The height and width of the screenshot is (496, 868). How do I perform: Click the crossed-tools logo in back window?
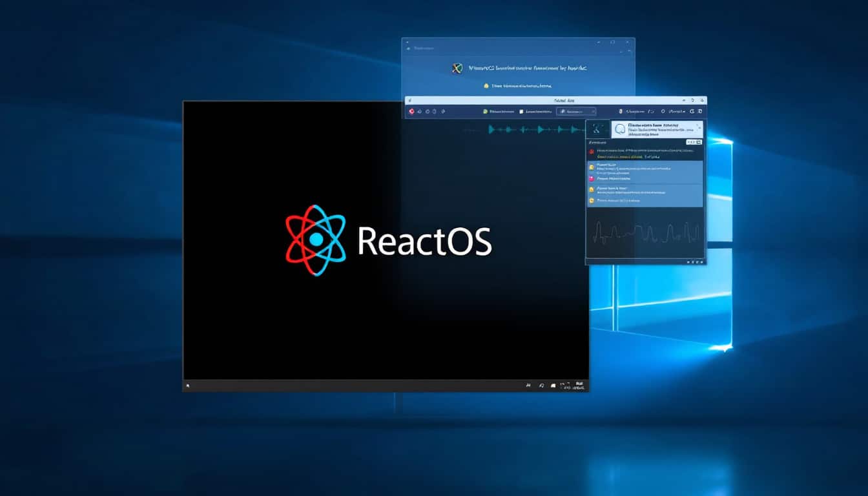(457, 68)
